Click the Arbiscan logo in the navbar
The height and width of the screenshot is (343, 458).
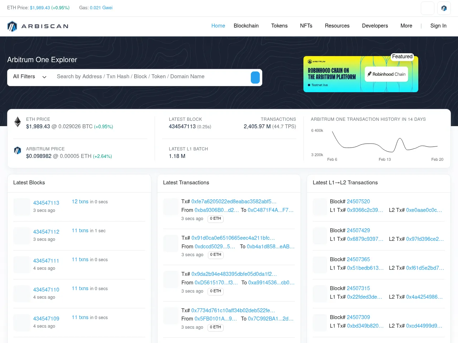point(38,26)
